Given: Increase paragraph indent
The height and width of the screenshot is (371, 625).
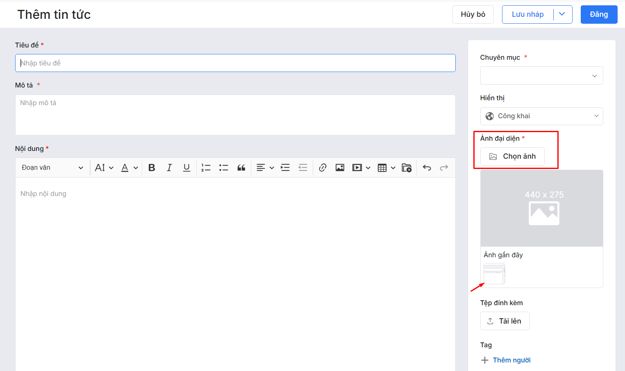Looking at the screenshot, I should [x=285, y=168].
